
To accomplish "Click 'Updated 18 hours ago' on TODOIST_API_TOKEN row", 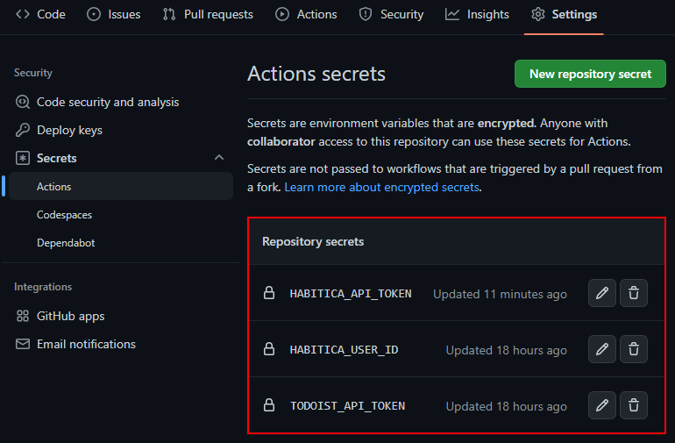I will tap(507, 406).
